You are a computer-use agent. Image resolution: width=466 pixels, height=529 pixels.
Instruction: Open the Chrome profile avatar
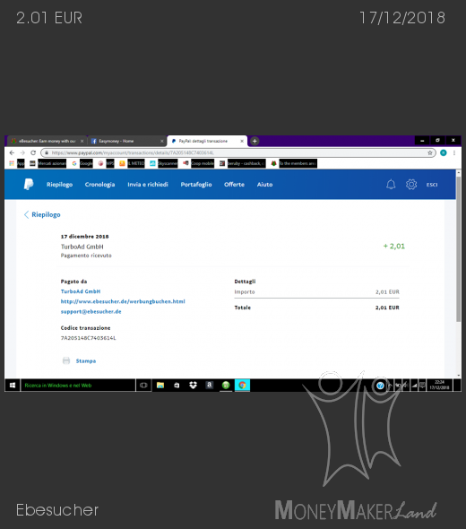pyautogui.click(x=444, y=152)
